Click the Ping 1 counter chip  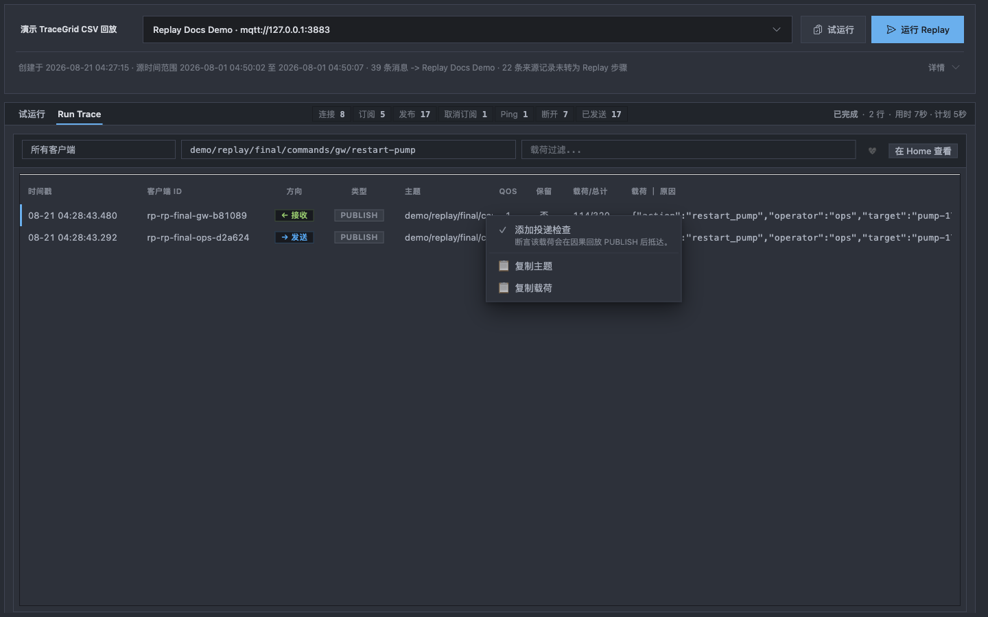click(x=514, y=114)
